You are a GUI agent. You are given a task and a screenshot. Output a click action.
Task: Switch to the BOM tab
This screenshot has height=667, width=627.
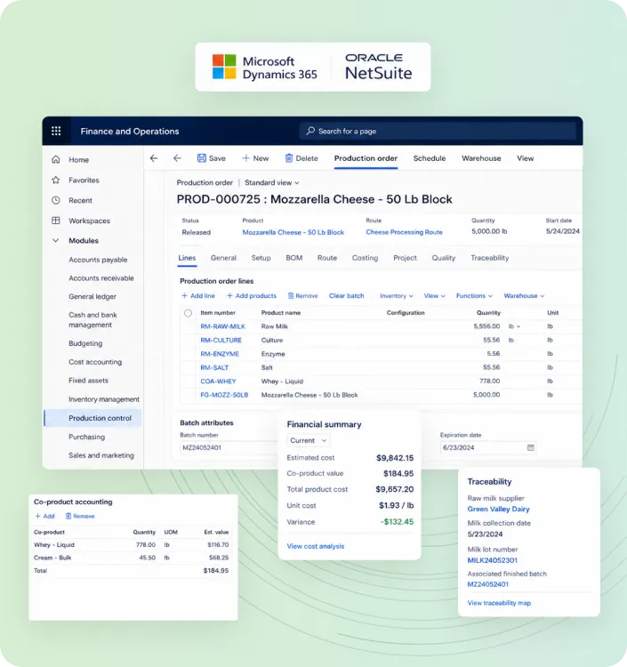coord(293,258)
